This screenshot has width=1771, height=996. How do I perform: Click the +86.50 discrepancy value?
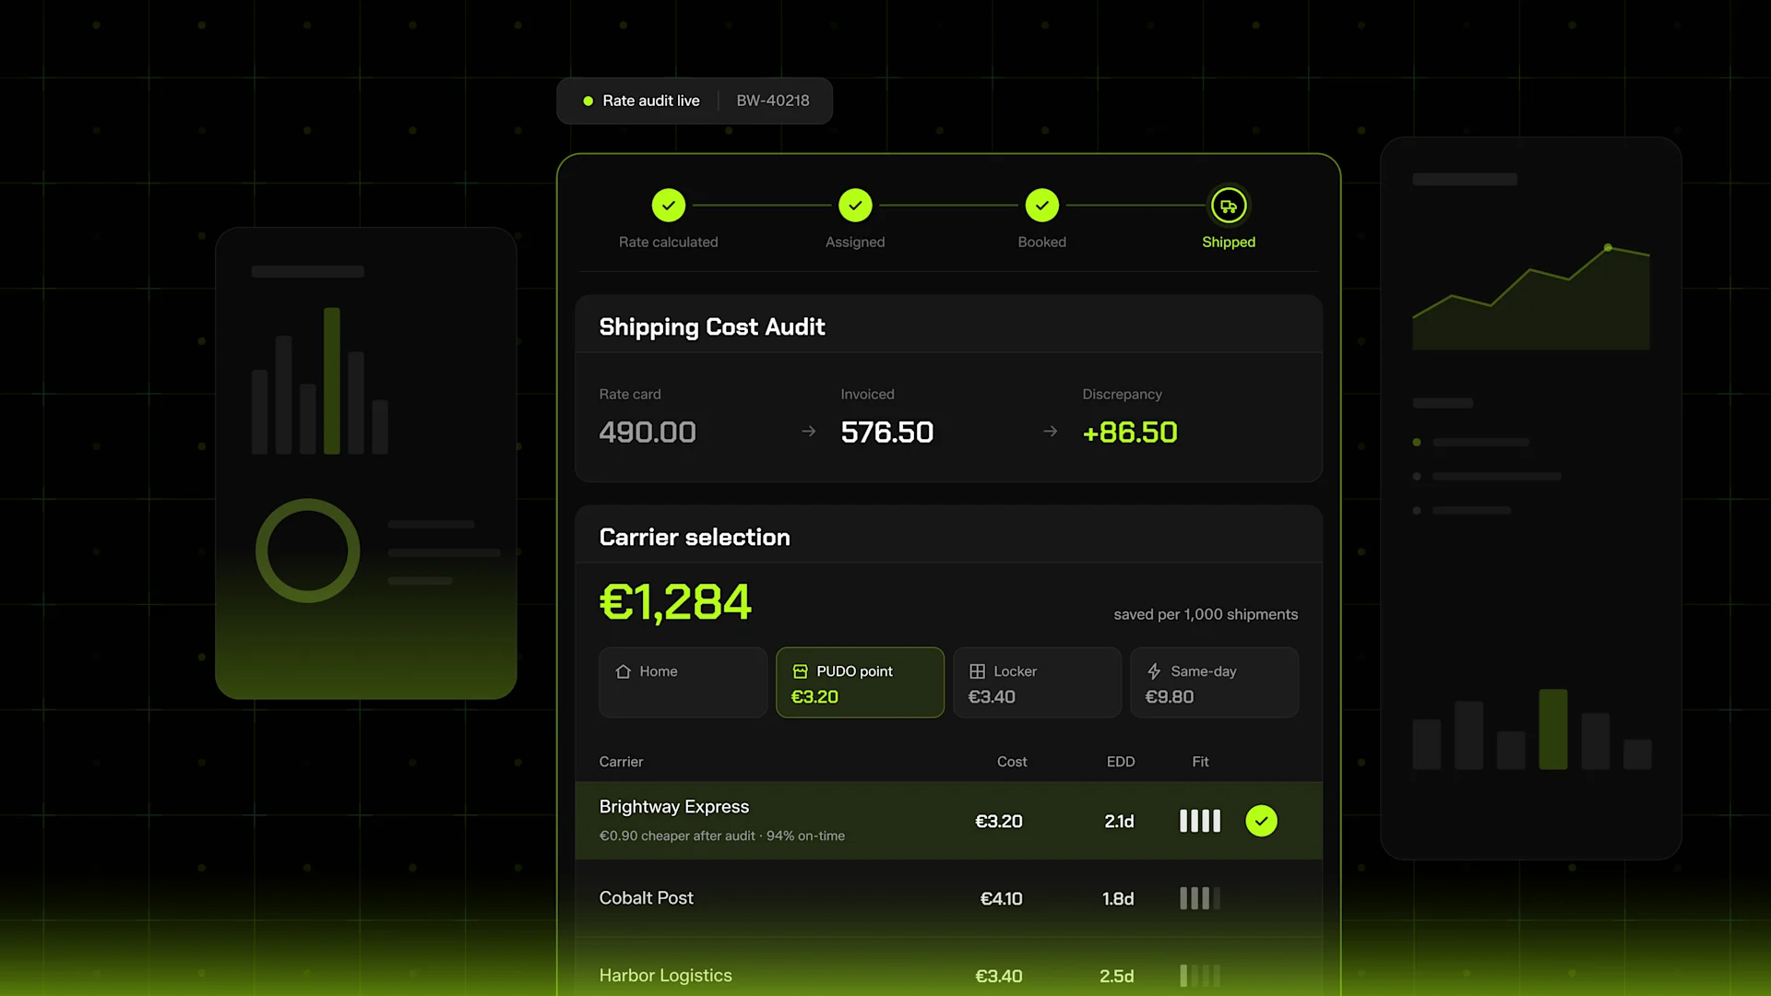point(1130,433)
